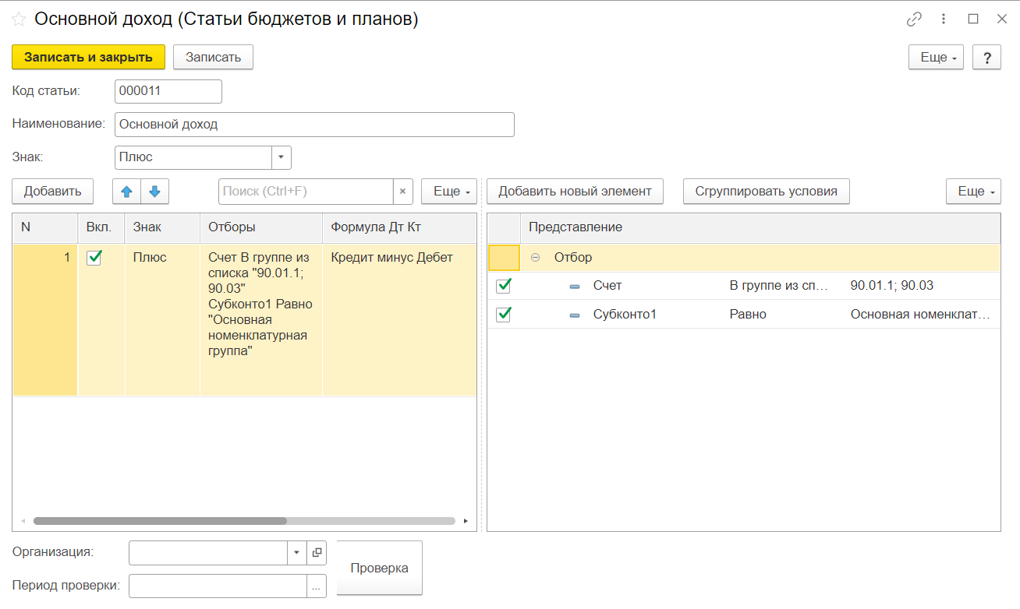1020x609 pixels.
Task: Open the Знак dropdown list
Action: point(282,157)
